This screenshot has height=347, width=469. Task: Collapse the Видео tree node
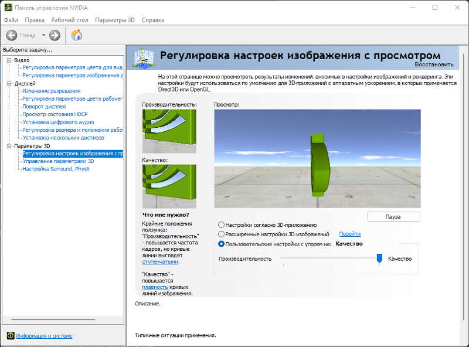[x=9, y=60]
